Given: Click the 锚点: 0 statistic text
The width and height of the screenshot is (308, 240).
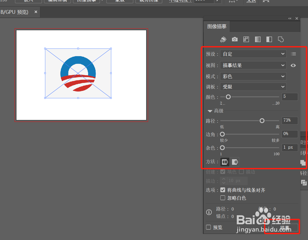Looking at the screenshot, I should (225, 216).
